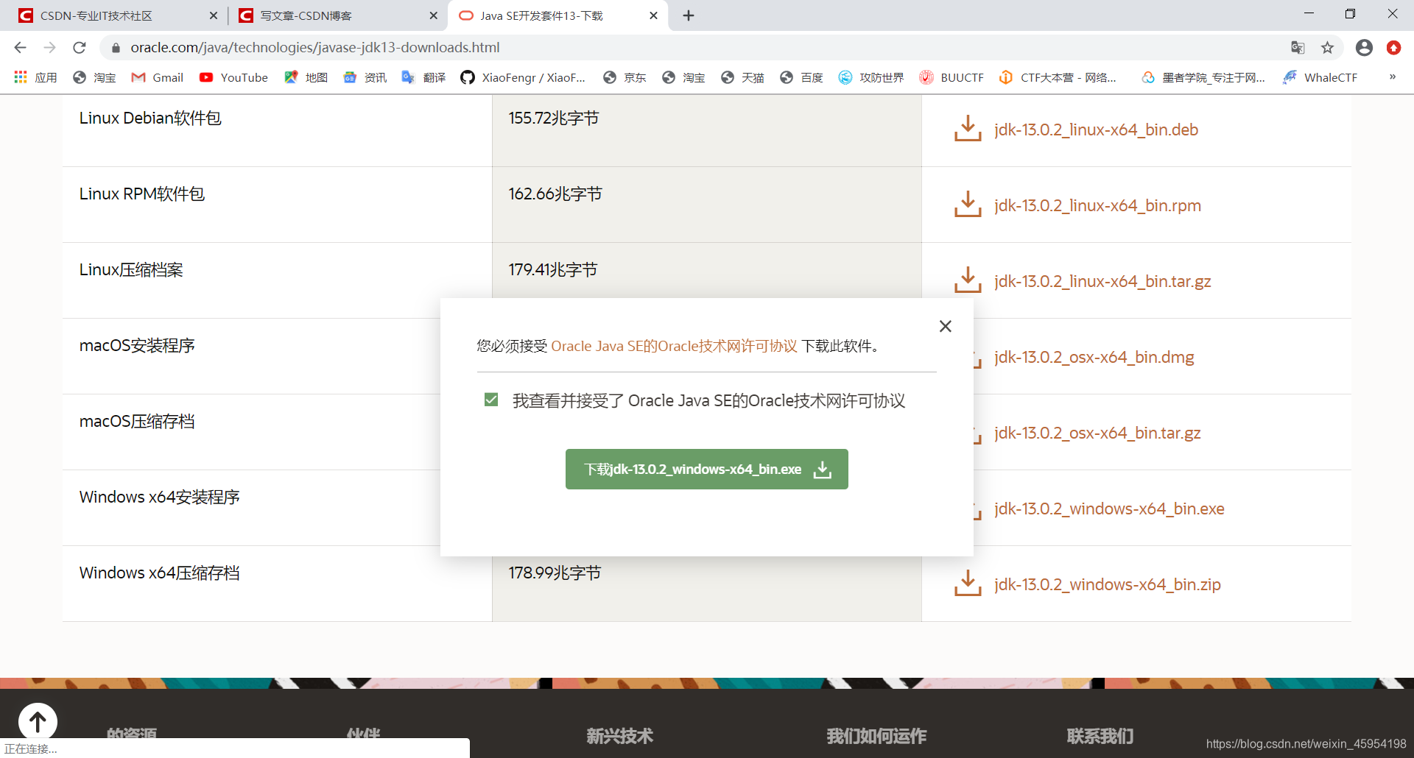Viewport: 1414px width, 758px height.
Task: Open the WhaleCTF bookmark
Action: coord(1320,77)
